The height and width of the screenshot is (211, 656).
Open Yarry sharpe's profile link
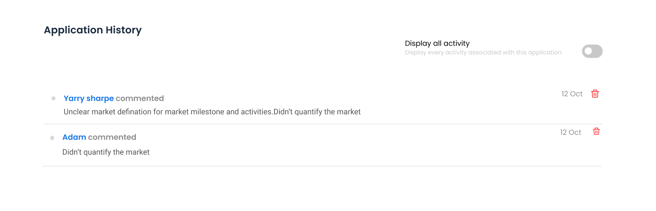pyautogui.click(x=88, y=98)
